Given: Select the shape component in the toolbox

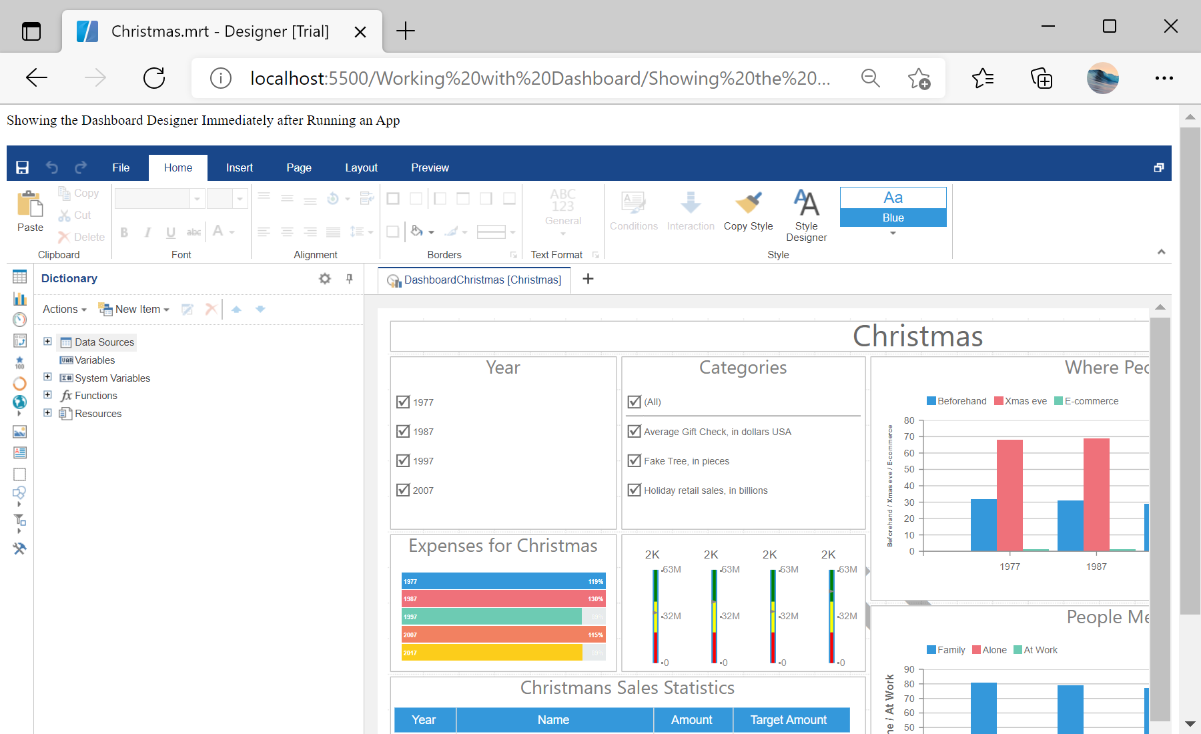Looking at the screenshot, I should 19,493.
